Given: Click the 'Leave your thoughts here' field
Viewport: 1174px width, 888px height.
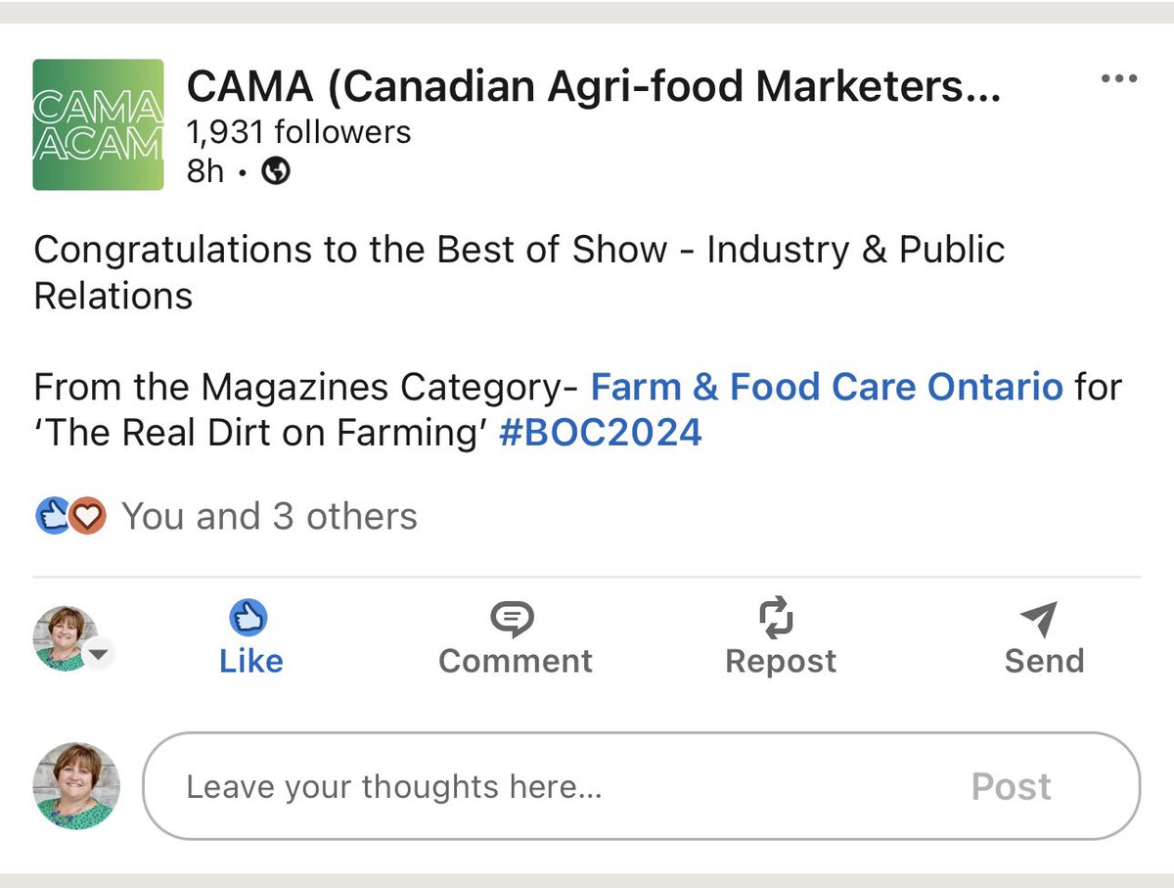Looking at the screenshot, I should pos(548,786).
